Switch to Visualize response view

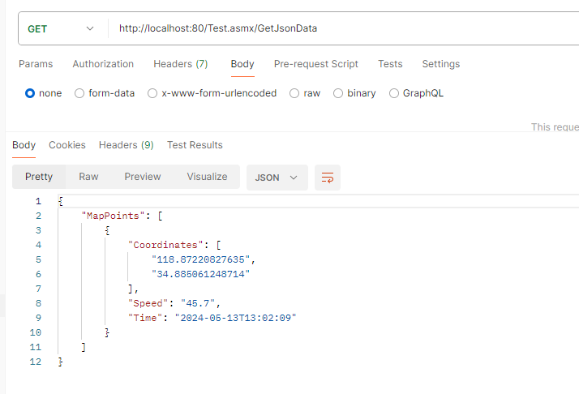pos(207,177)
